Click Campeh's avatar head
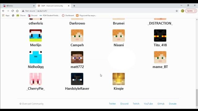198x111 pixels. pyautogui.click(x=77, y=35)
